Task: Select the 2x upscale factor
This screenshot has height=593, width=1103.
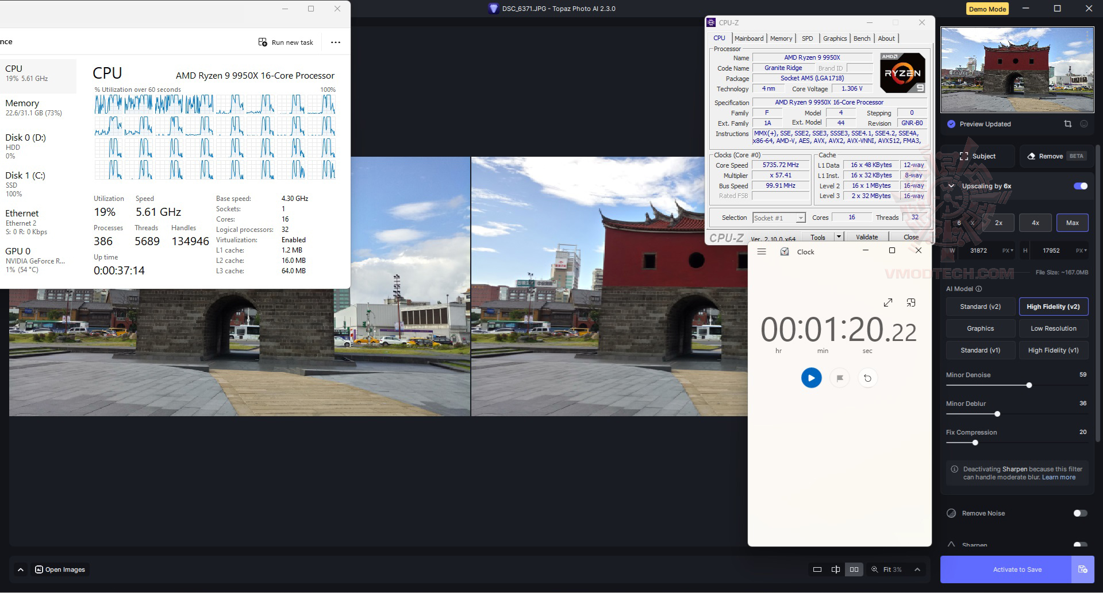Action: click(x=999, y=223)
